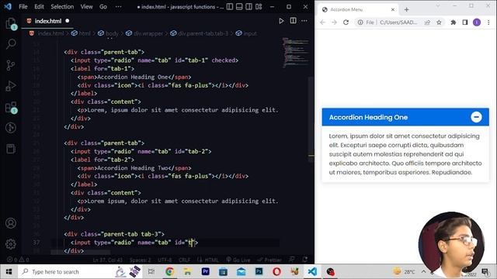Open Premiere Pro from the taskbar

tap(205, 271)
